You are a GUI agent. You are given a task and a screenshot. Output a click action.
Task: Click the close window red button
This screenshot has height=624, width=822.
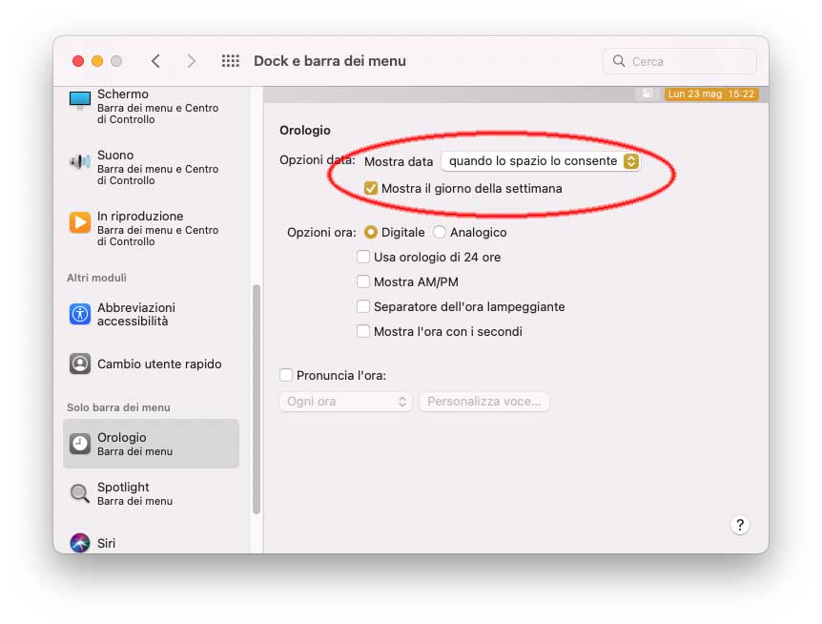(78, 61)
